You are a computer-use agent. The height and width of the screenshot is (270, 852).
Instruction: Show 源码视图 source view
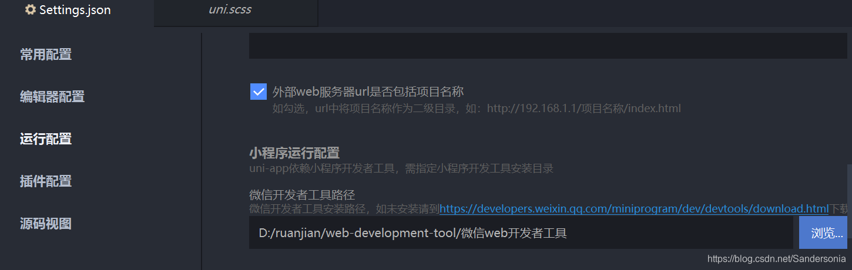tap(46, 224)
